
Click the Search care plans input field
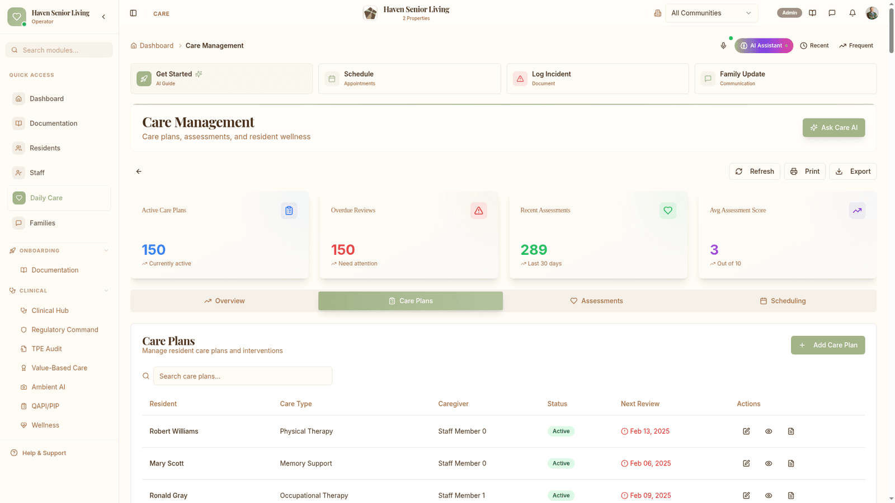[x=243, y=376]
